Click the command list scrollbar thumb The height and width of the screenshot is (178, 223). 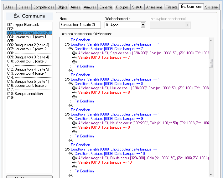[211, 63]
